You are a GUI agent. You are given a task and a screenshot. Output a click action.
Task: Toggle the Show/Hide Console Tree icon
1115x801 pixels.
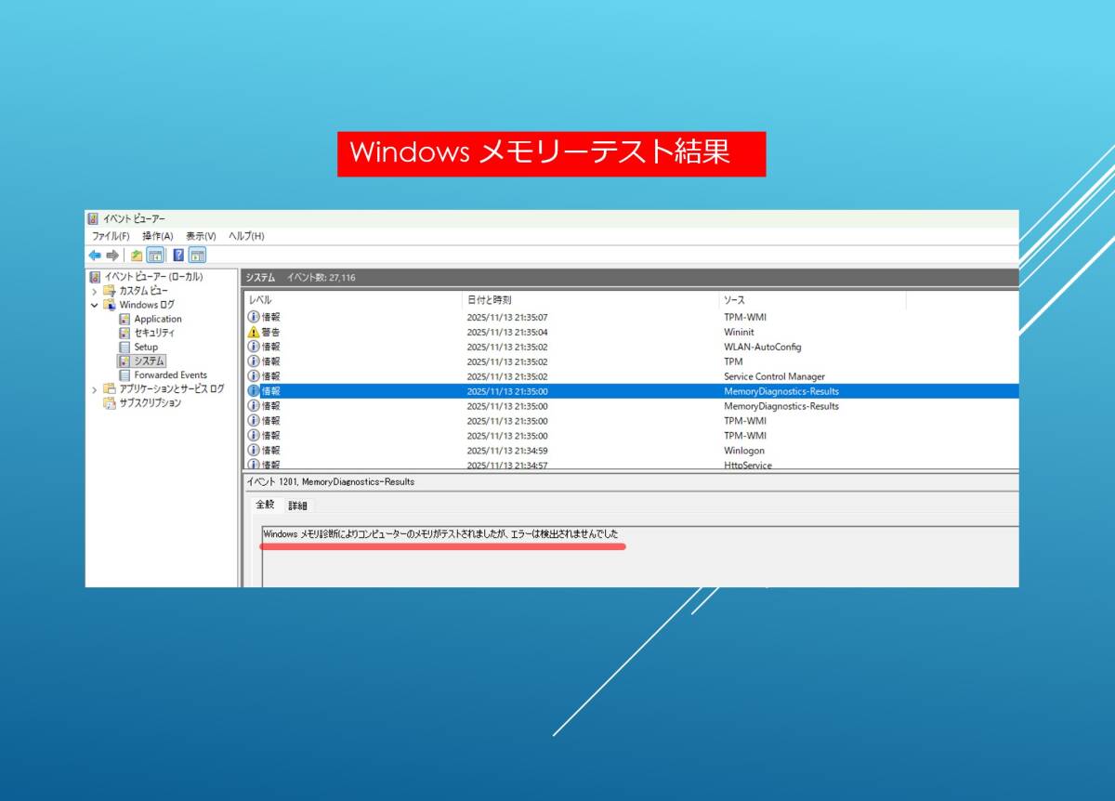[x=155, y=256]
